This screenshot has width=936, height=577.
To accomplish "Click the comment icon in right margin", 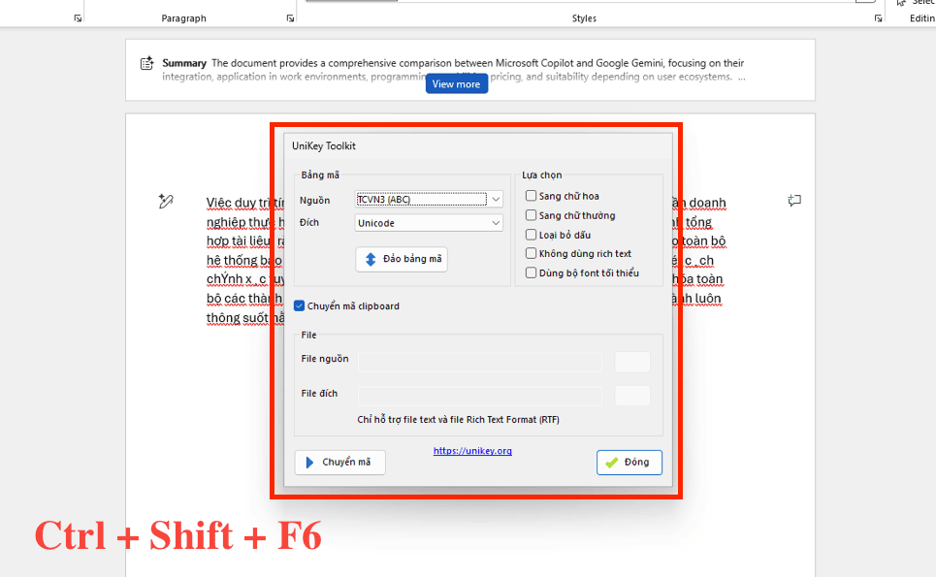I will tap(794, 201).
